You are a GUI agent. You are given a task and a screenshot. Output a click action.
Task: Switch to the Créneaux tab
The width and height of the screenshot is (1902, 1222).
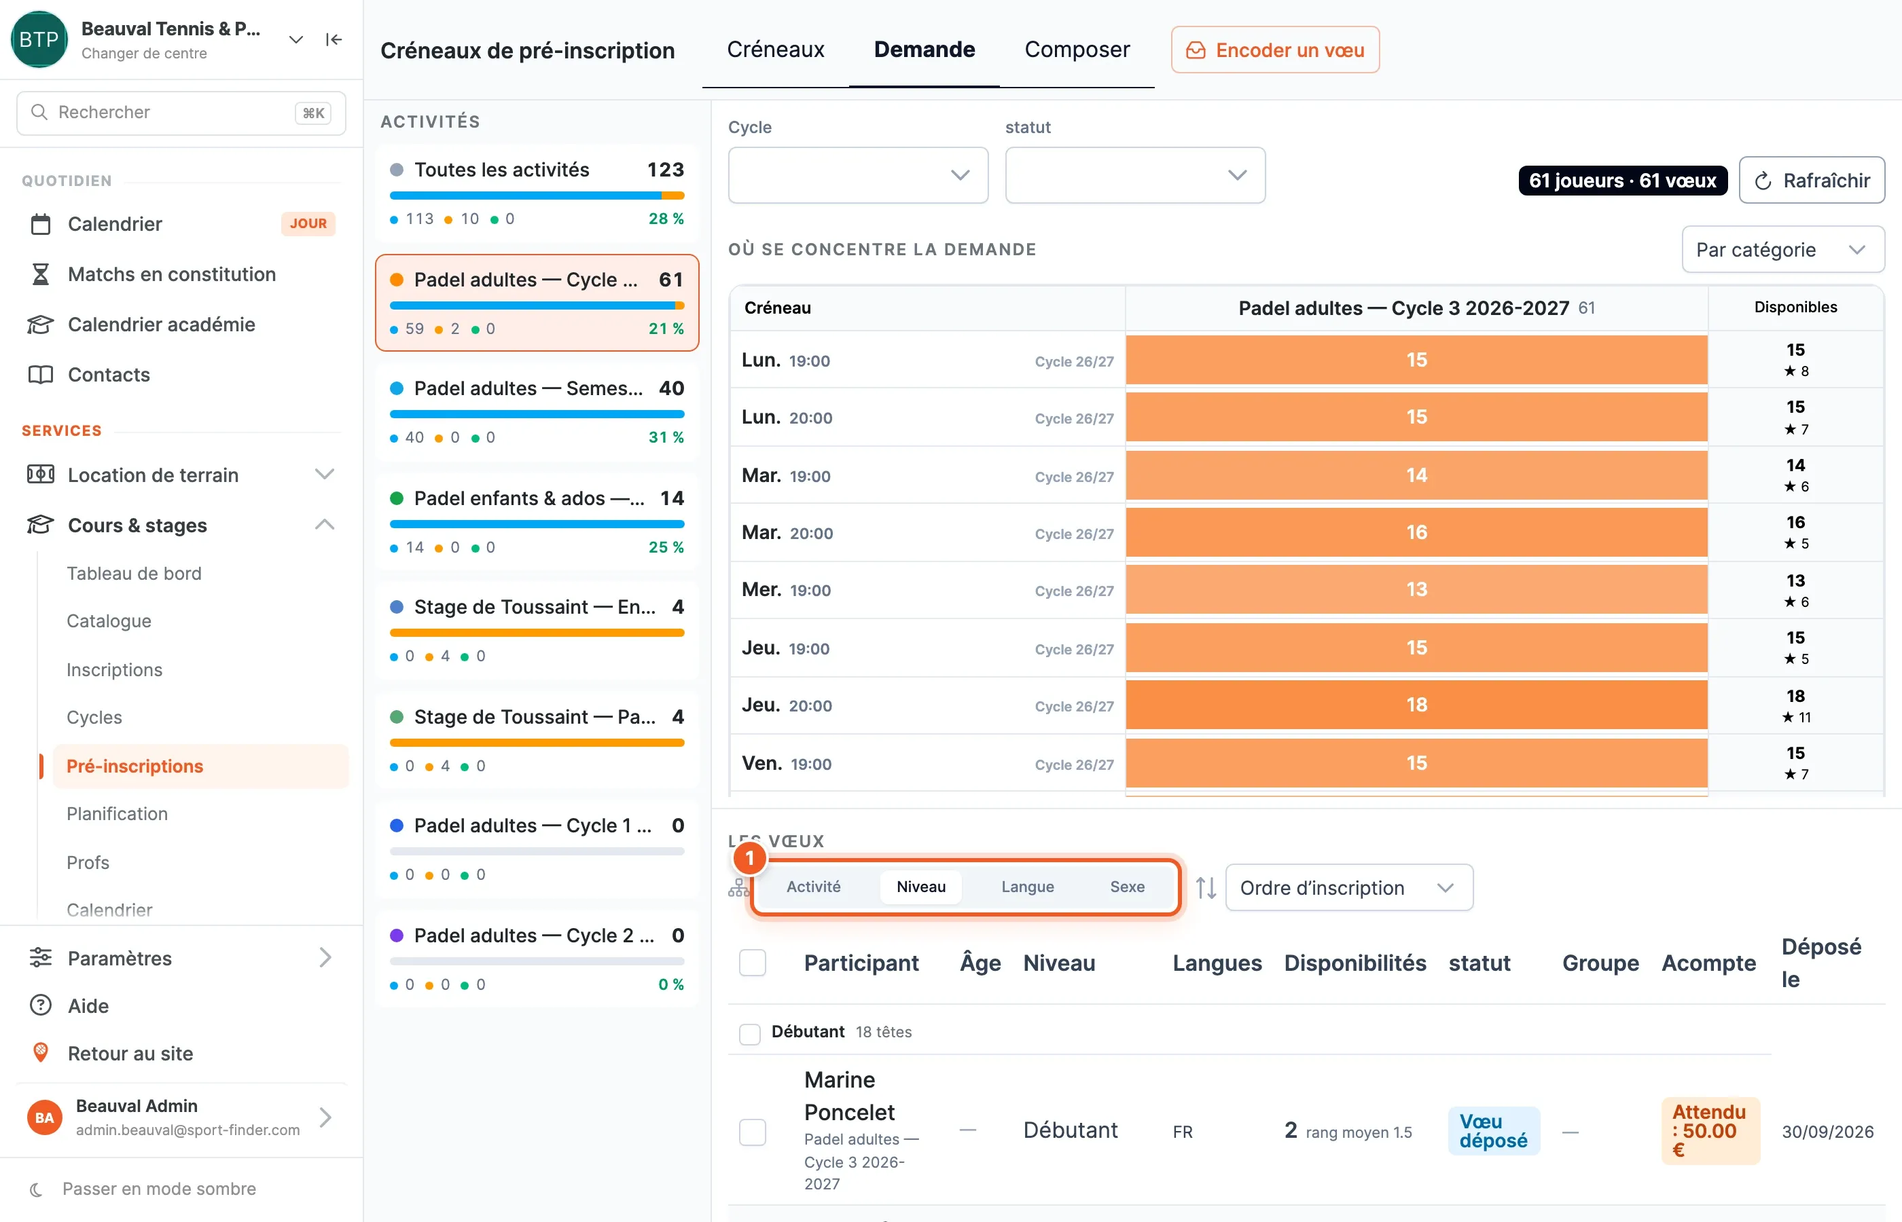pyautogui.click(x=776, y=49)
